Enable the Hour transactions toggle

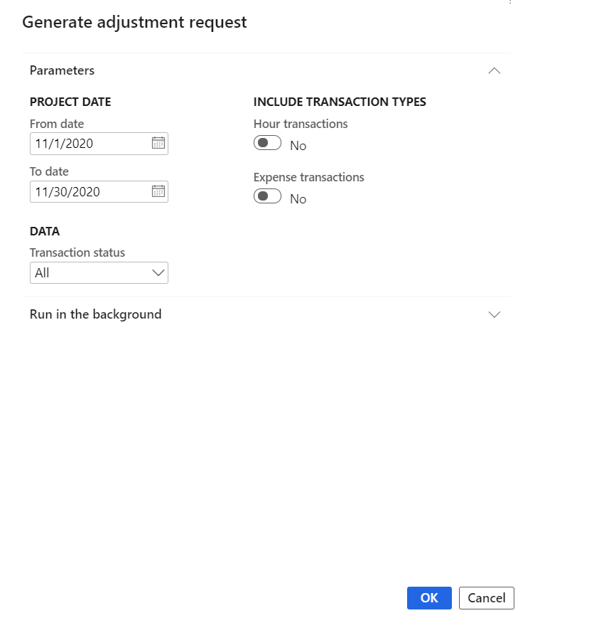coord(267,144)
